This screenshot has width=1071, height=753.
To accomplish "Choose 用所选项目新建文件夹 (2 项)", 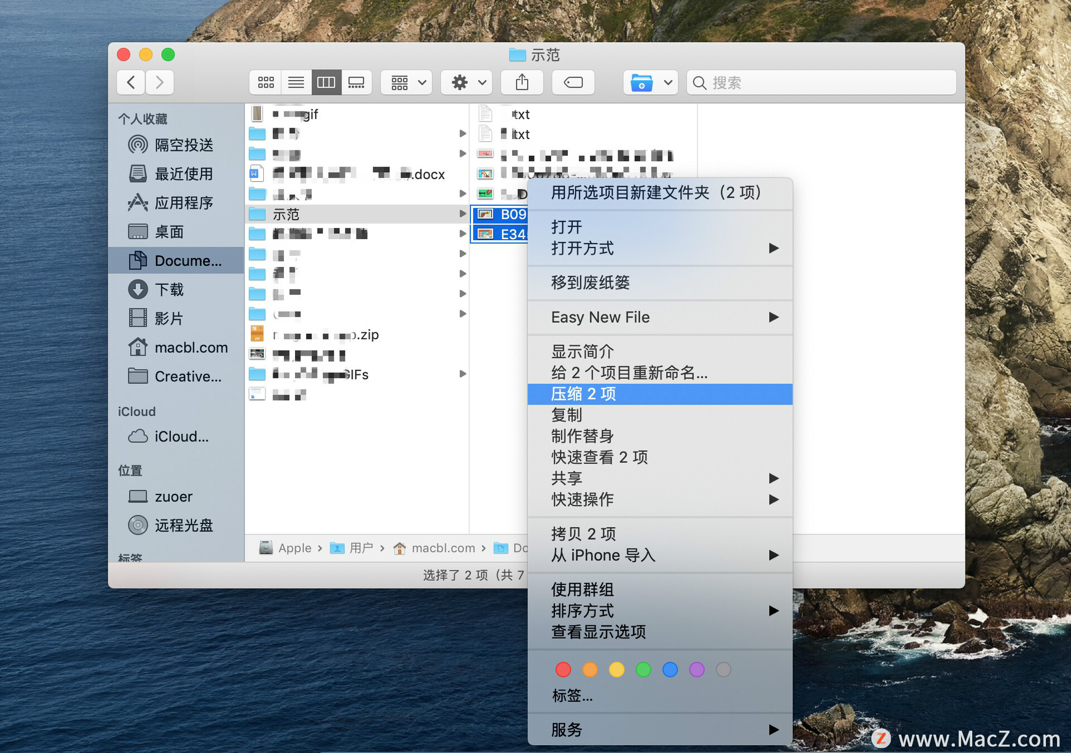I will tap(660, 193).
